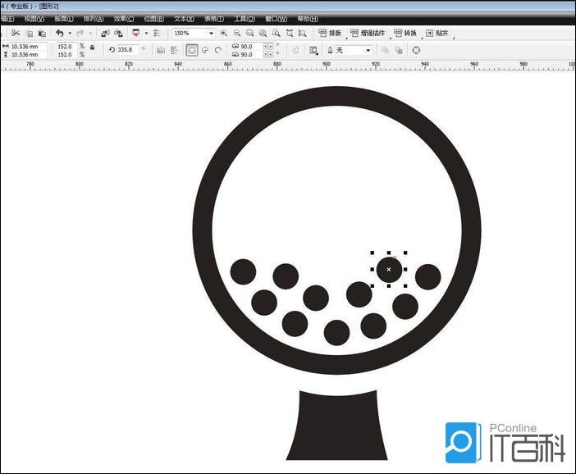Viewport: 576px width, 474px height.
Task: Click the Zoom In magnifier icon
Action: [223, 34]
